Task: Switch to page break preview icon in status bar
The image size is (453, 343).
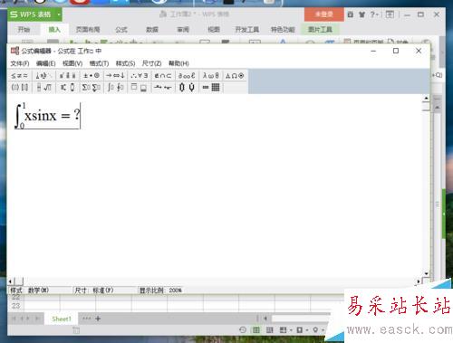Action: pyautogui.click(x=270, y=330)
